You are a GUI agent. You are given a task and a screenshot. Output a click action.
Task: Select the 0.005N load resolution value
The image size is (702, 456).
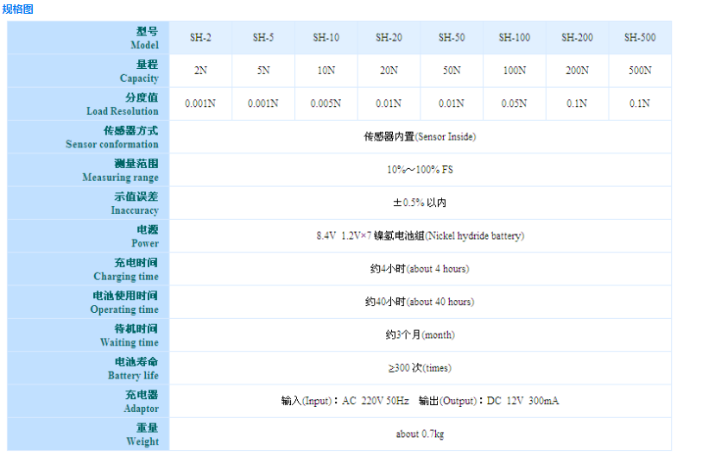(x=326, y=103)
